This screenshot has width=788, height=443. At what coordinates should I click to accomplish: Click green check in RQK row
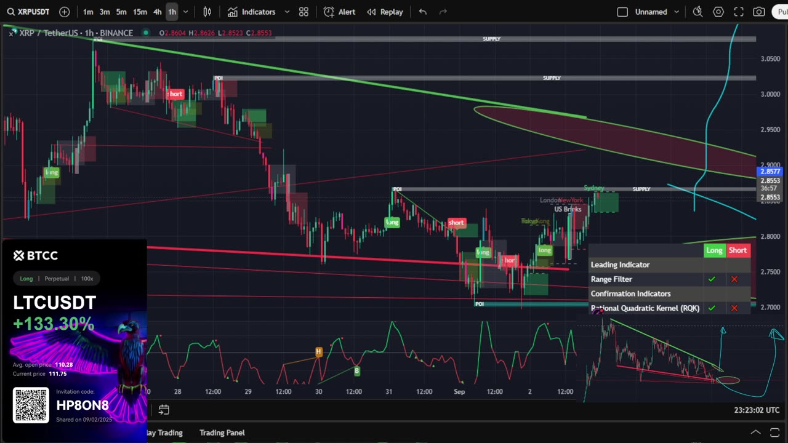coord(712,308)
